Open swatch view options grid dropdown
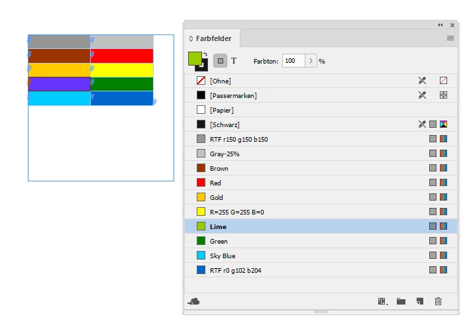 383,301
